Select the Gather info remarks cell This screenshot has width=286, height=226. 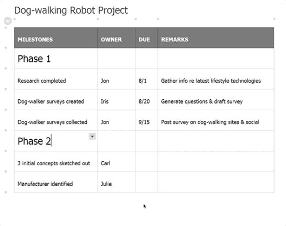pyautogui.click(x=216, y=79)
